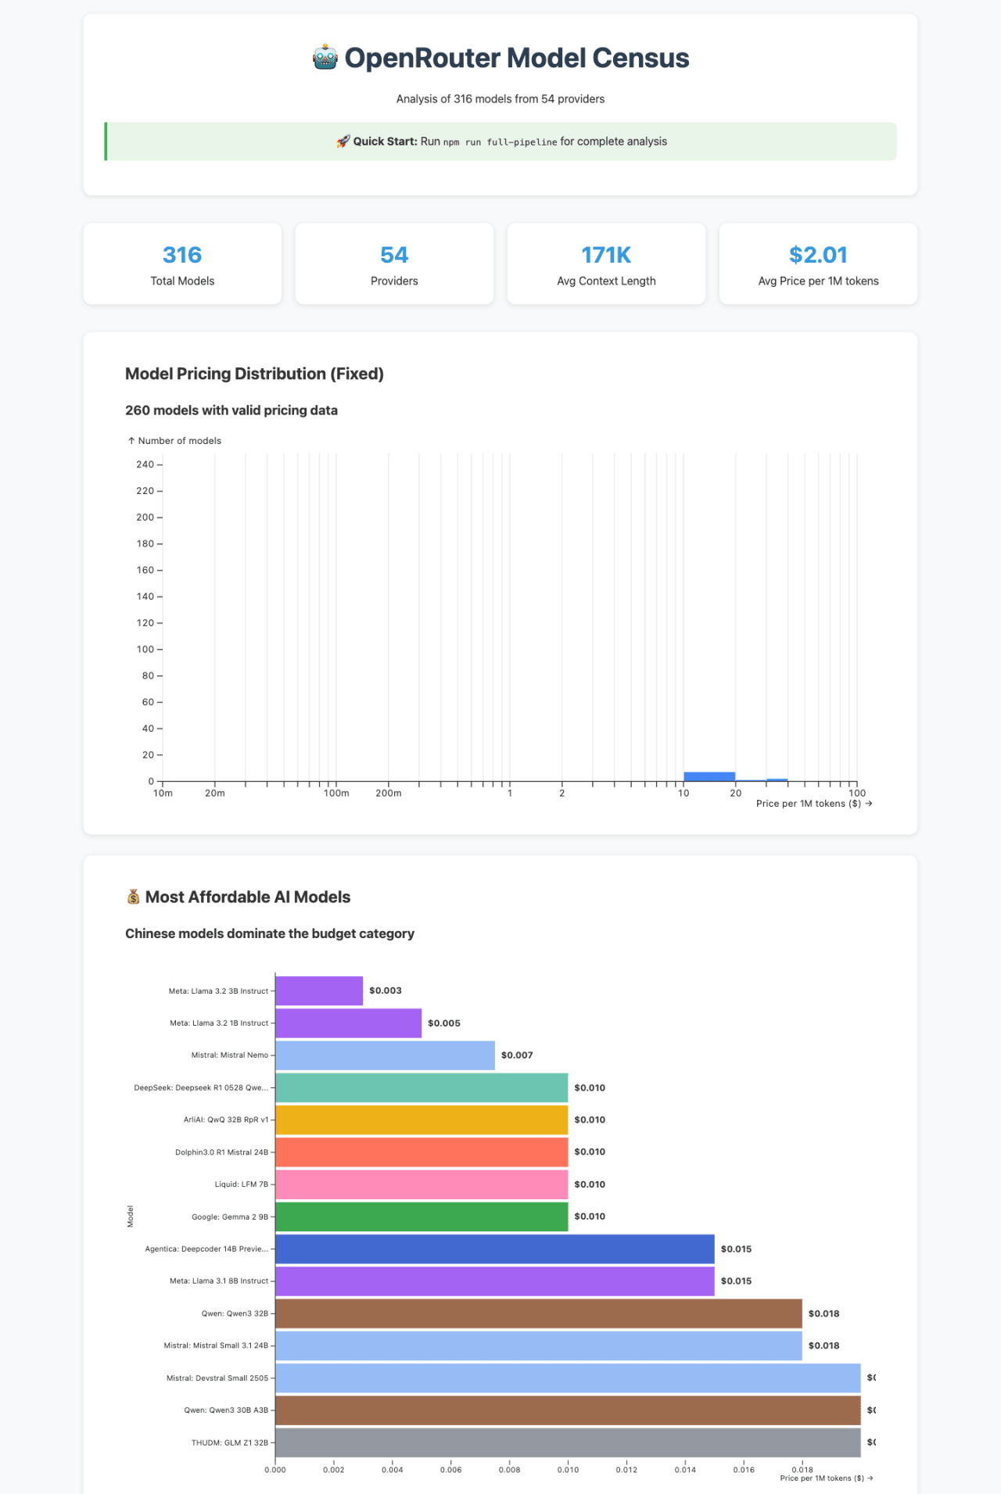Click 'Chinese models dominate the budget category' subtitle
Image resolution: width=1001 pixels, height=1494 pixels.
(270, 933)
